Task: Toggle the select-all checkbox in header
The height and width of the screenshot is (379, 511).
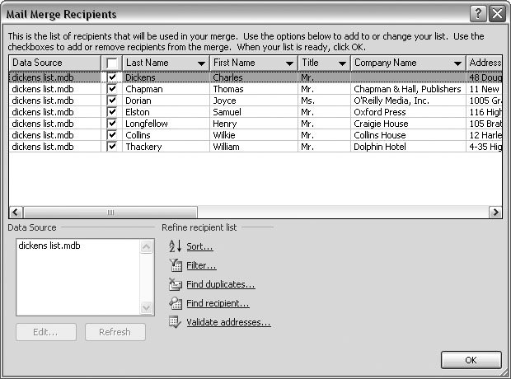Action: [x=111, y=63]
